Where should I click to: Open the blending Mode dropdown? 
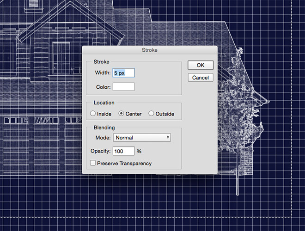(141, 138)
